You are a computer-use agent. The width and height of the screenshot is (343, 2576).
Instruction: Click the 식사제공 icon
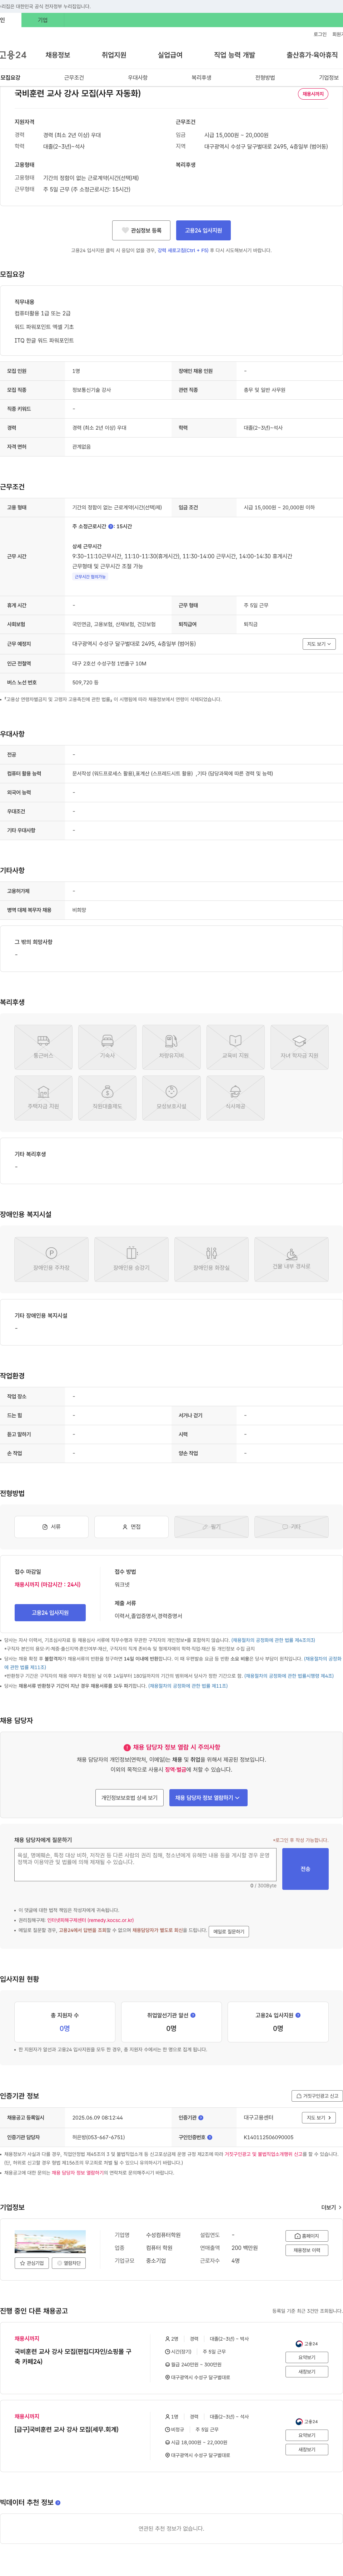point(235,1098)
